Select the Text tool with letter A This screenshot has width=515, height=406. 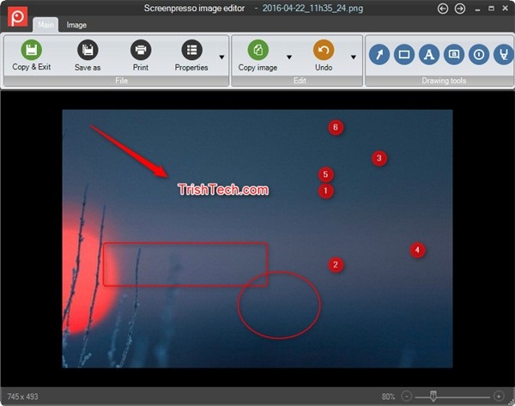(x=429, y=54)
